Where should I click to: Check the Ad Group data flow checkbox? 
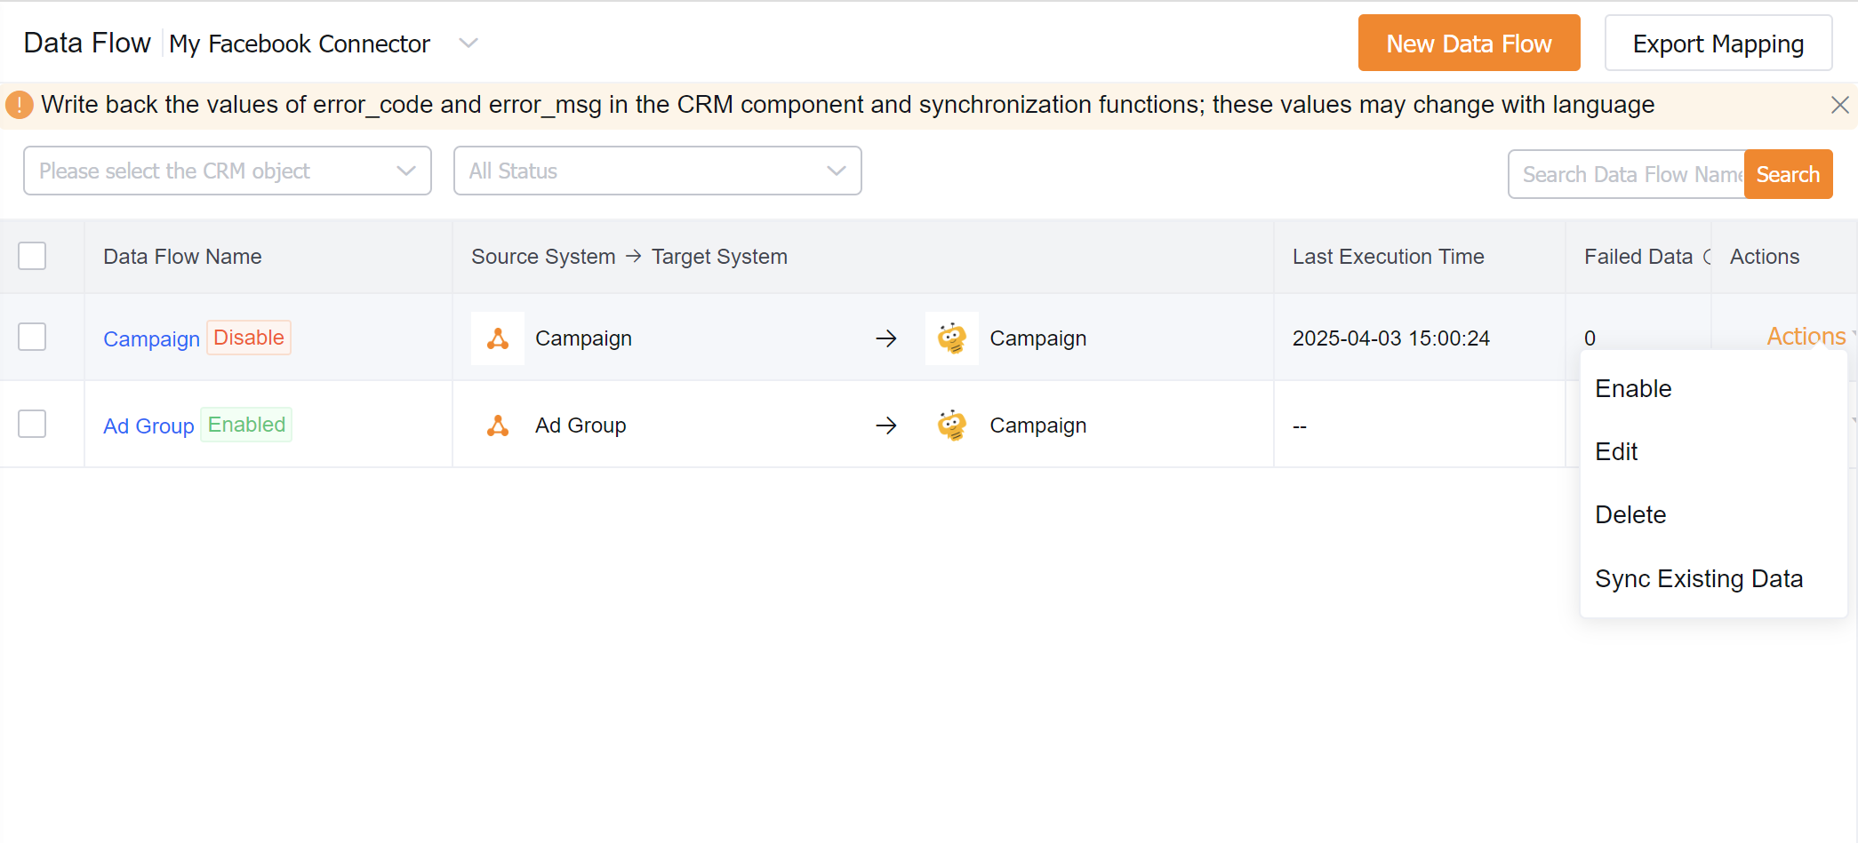coord(32,424)
